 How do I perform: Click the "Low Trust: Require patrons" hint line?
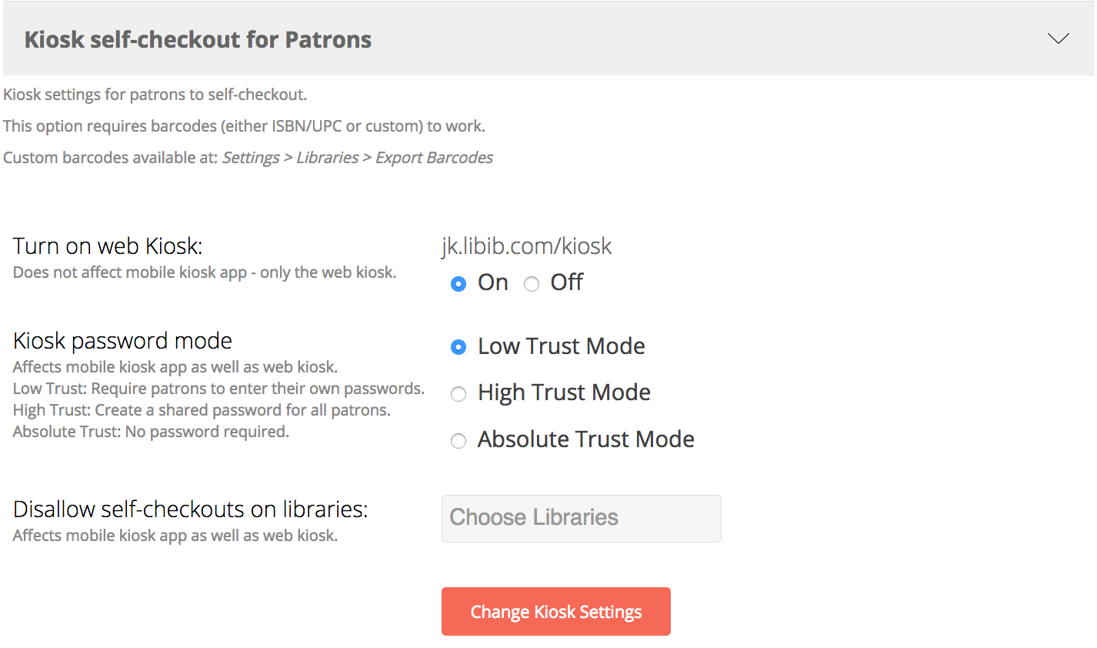tap(218, 389)
